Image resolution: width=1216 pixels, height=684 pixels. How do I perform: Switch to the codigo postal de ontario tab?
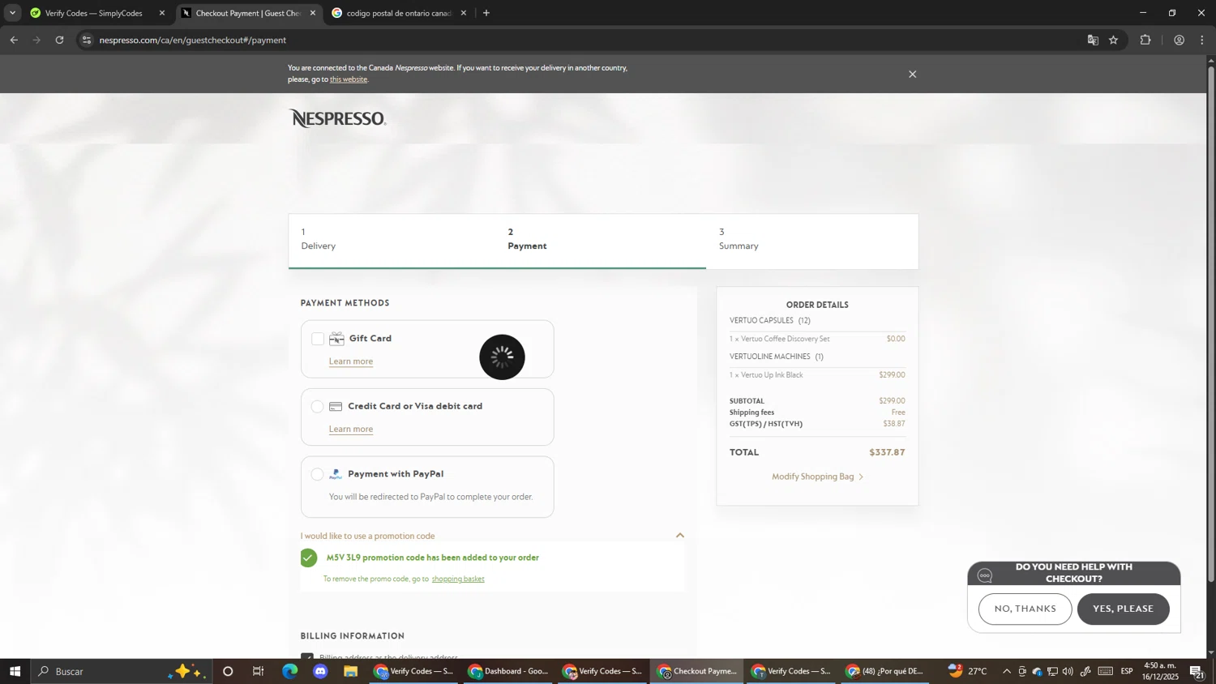[399, 13]
